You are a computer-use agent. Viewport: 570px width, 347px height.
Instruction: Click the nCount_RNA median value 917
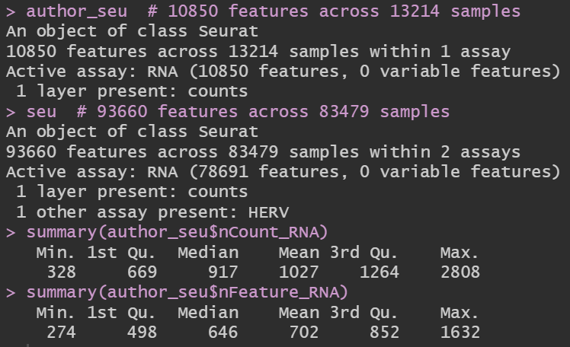click(222, 272)
